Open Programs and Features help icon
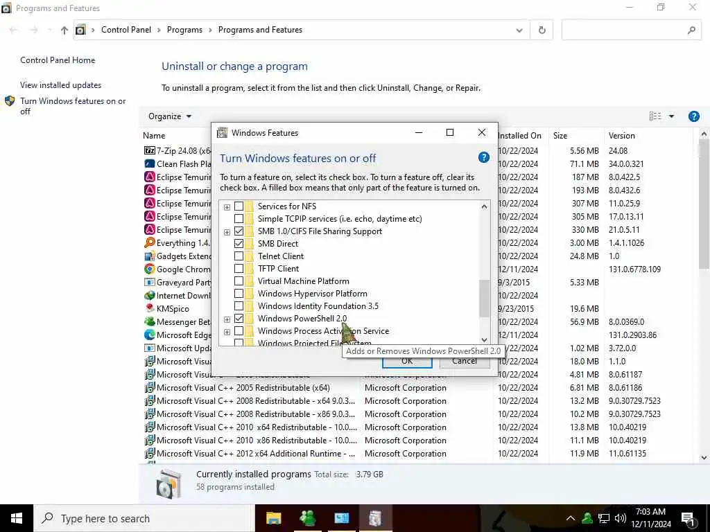The height and width of the screenshot is (532, 710). click(693, 116)
